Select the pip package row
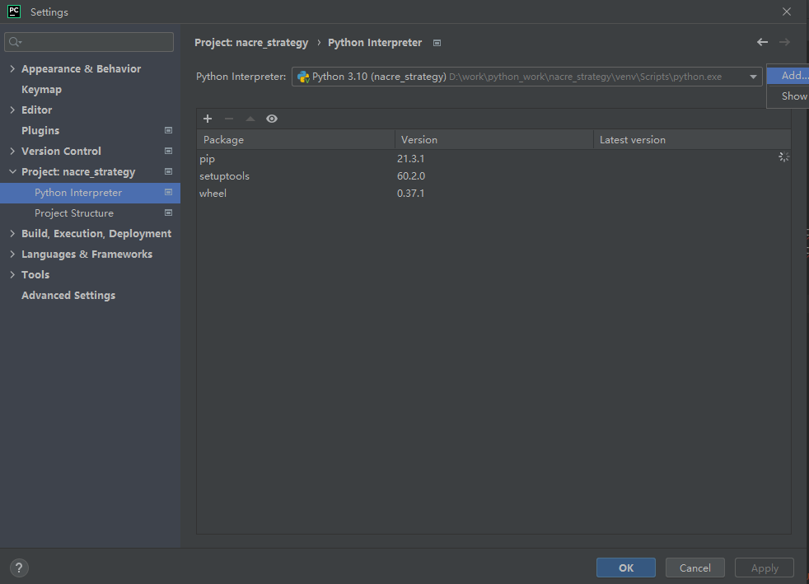Image resolution: width=809 pixels, height=584 pixels. tap(493, 159)
